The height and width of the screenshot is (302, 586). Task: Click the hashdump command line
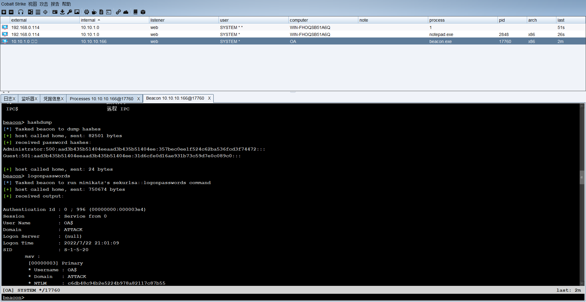(x=27, y=122)
